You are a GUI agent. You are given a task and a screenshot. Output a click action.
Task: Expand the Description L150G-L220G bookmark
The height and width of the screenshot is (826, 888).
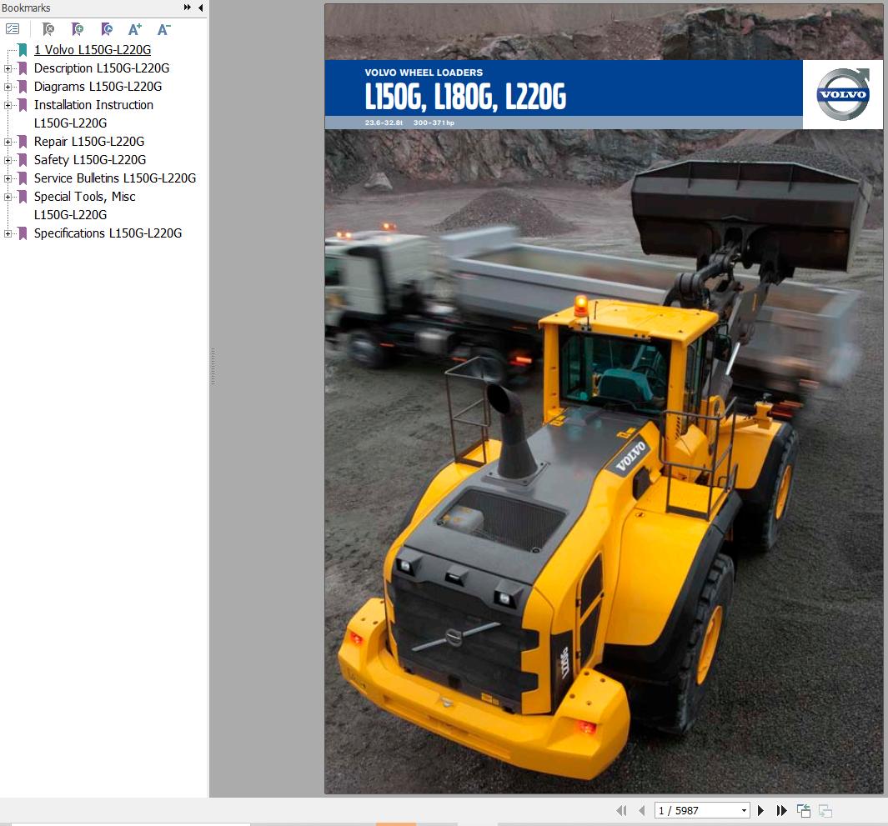click(8, 68)
